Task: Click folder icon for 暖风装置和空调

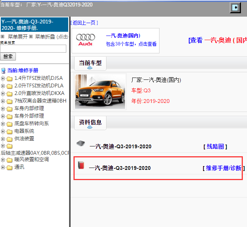Action: click(9, 160)
